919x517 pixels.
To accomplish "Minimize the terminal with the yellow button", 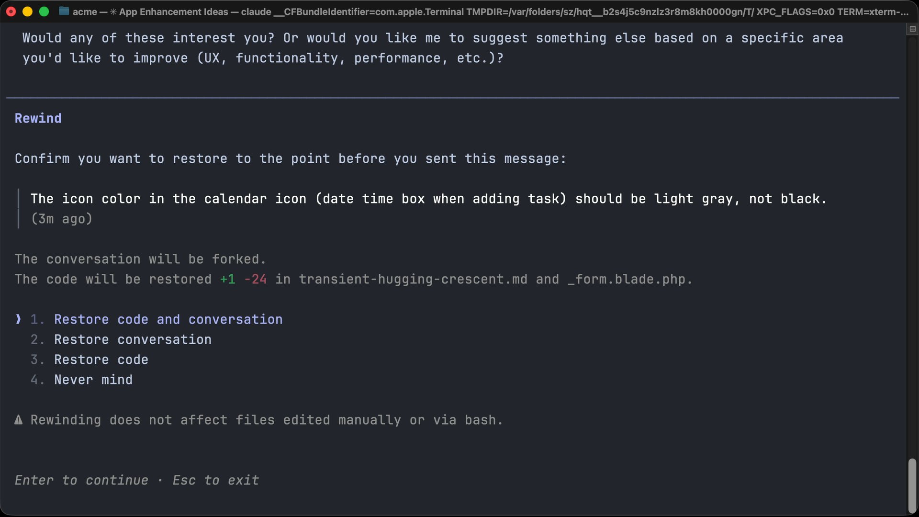I will click(27, 11).
